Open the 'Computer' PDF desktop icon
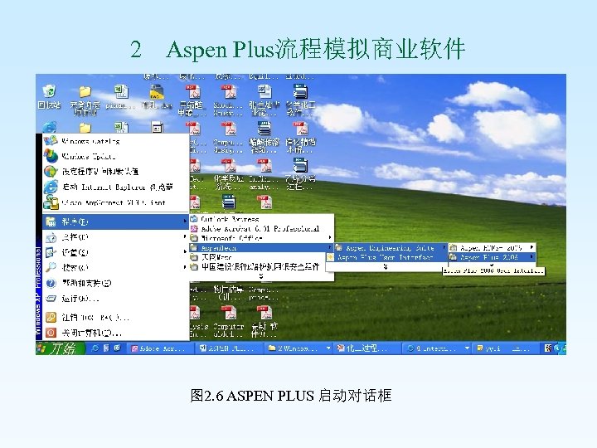The image size is (597, 448). tap(228, 323)
